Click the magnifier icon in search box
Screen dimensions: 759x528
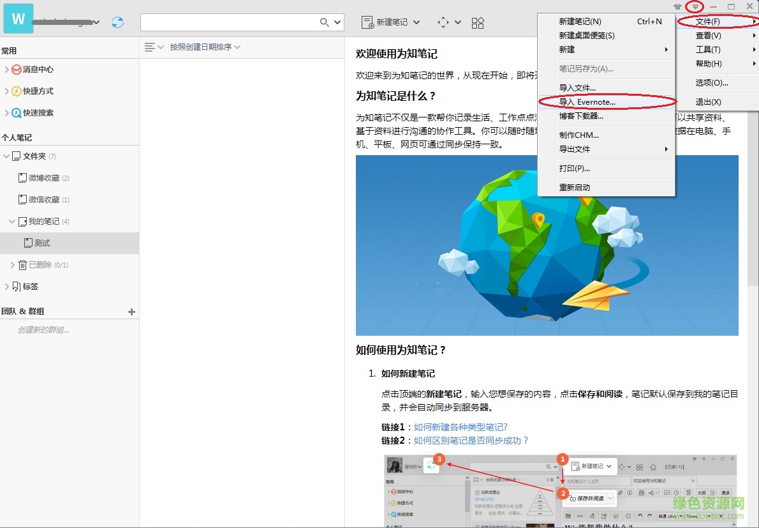click(x=325, y=22)
